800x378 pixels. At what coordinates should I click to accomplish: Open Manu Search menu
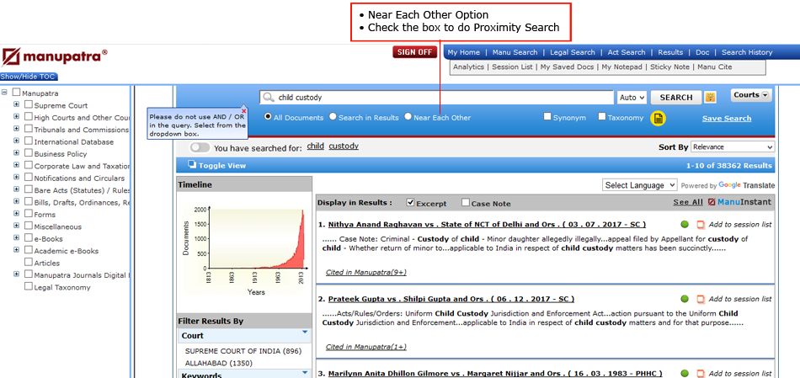pyautogui.click(x=515, y=52)
